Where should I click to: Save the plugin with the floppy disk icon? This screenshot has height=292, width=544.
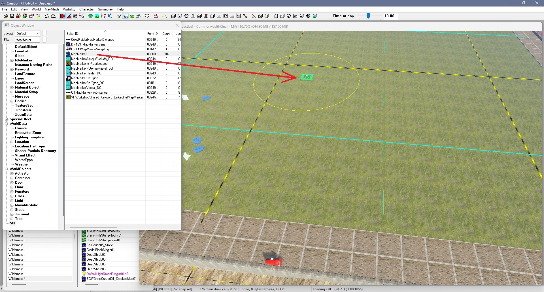[12, 16]
